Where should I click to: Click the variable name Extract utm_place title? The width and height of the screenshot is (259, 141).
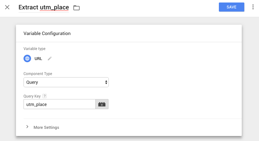point(44,7)
